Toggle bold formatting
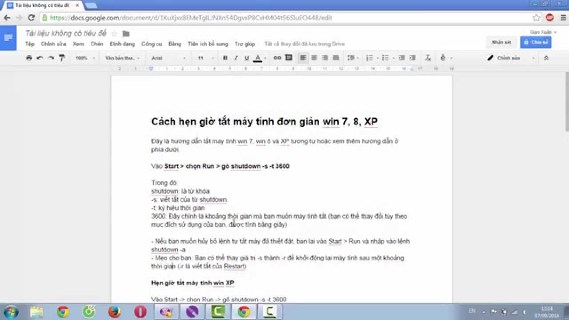The height and width of the screenshot is (320, 569). coord(225,58)
